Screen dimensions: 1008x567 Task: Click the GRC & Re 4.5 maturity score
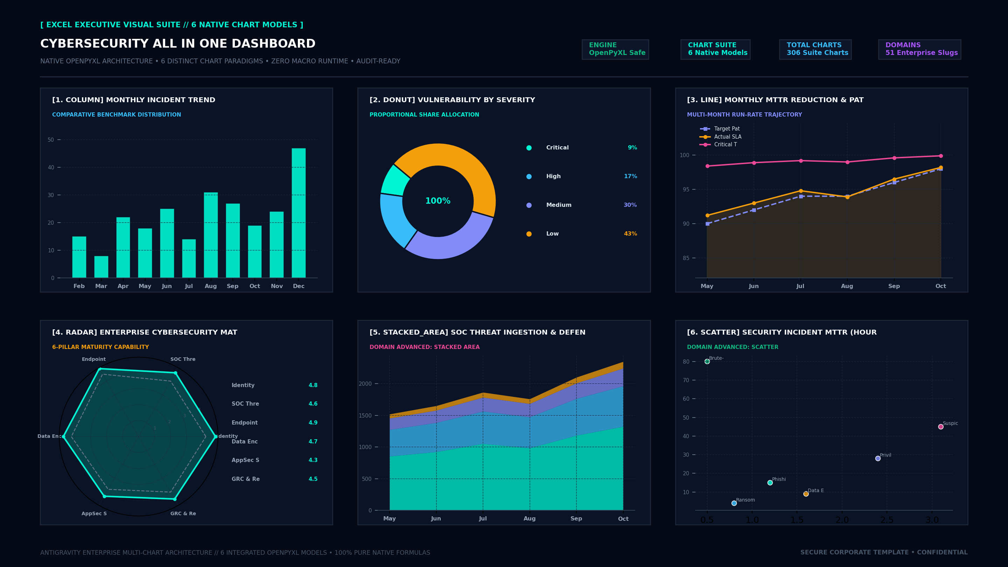click(x=313, y=479)
